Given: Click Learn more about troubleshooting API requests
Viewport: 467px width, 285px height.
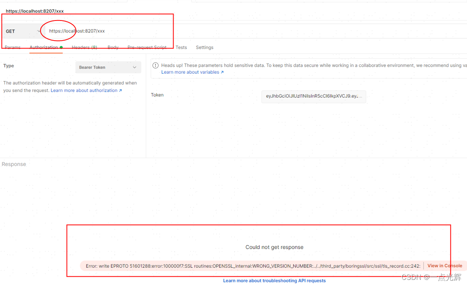Looking at the screenshot, I should tap(274, 280).
